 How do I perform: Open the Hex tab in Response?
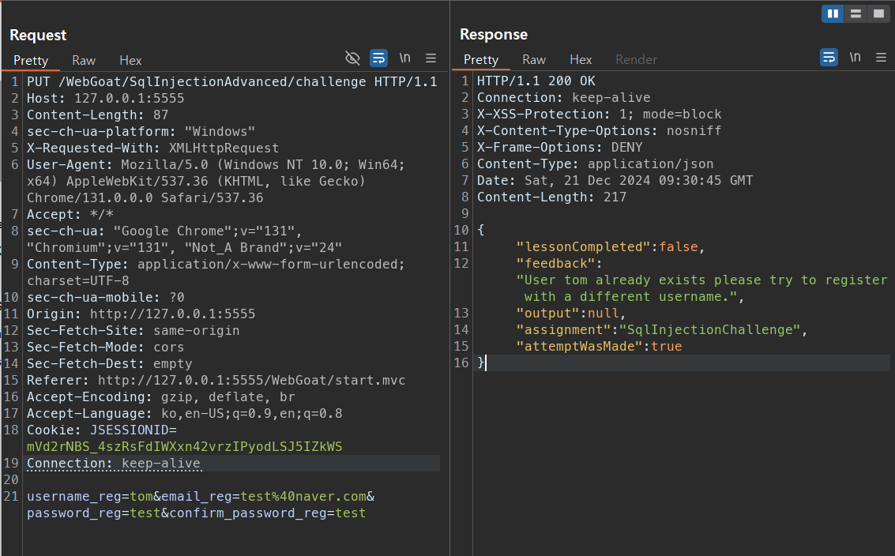[581, 59]
